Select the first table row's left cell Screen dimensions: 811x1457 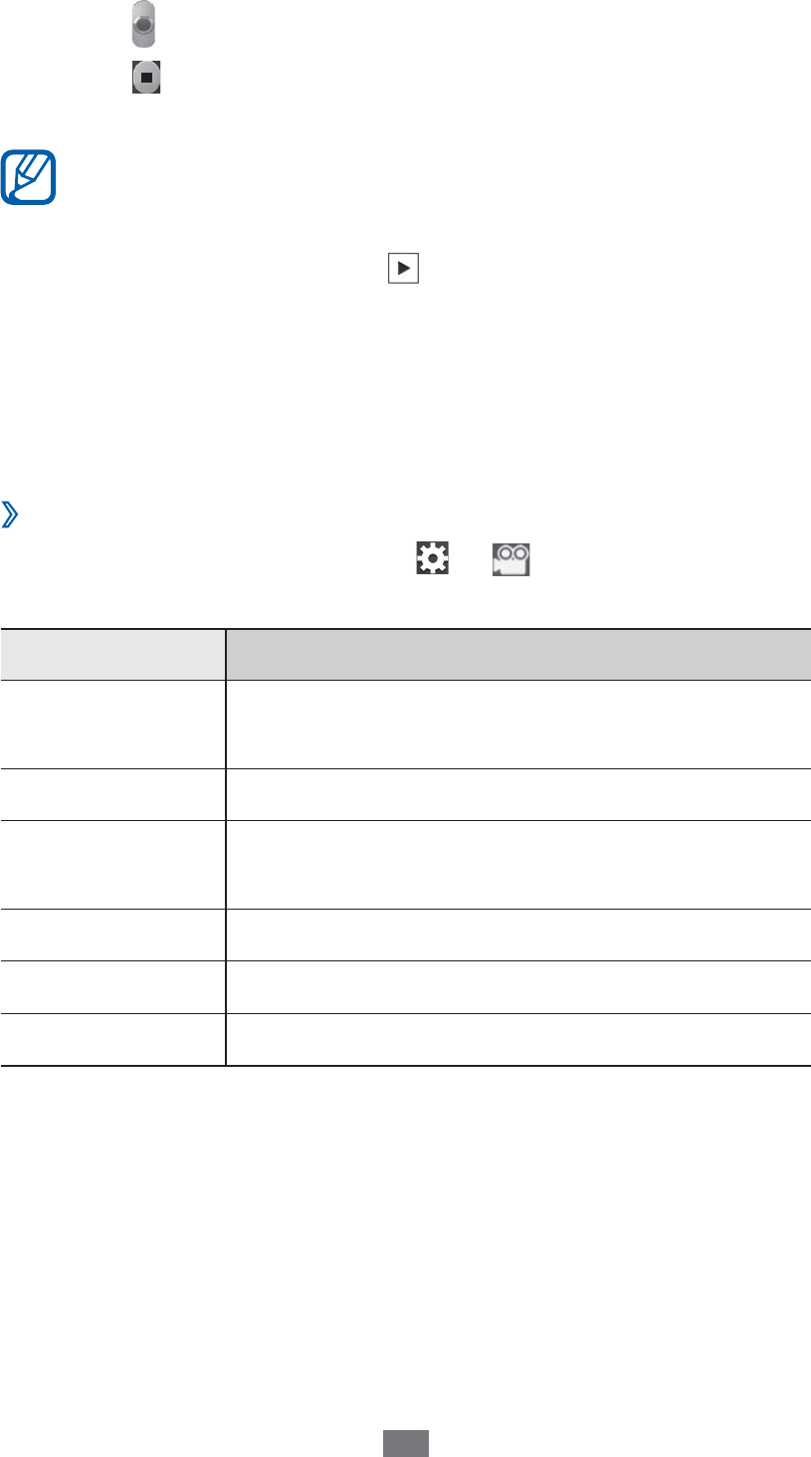click(112, 724)
